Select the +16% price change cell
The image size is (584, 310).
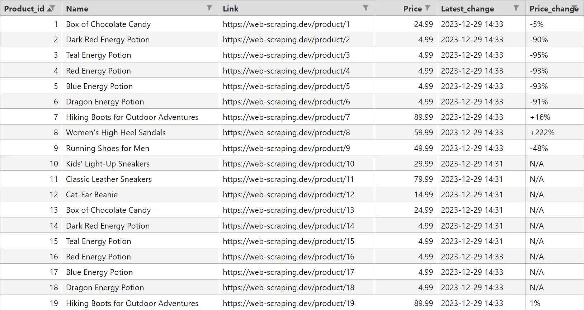(x=555, y=117)
